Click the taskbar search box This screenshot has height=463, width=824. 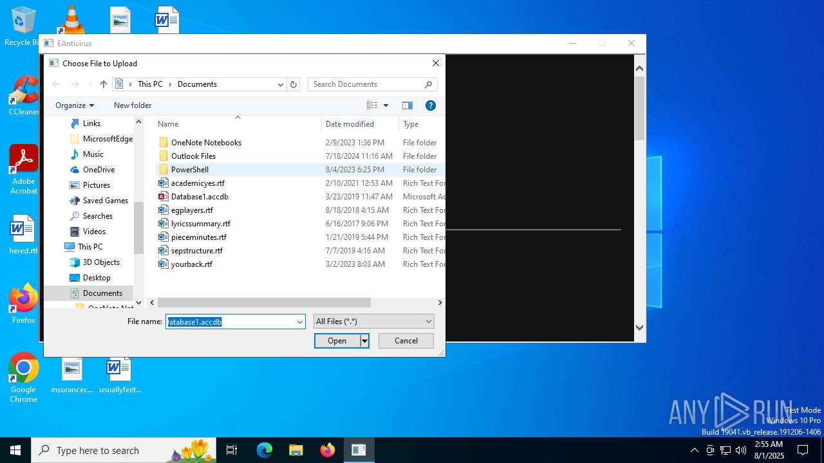pos(124,450)
